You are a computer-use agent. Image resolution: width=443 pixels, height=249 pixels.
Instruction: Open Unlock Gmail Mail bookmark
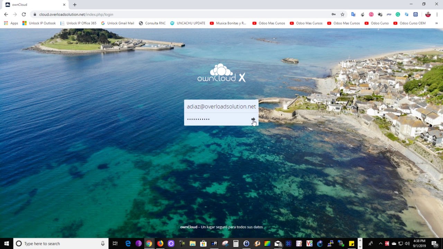(118, 23)
